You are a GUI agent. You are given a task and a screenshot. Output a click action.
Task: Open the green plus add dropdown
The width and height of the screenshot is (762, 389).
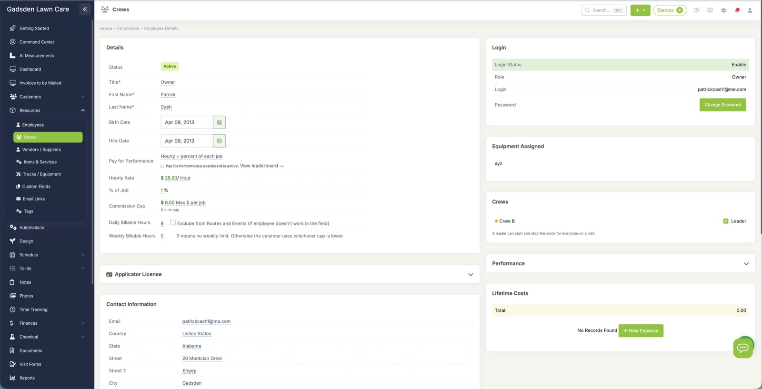coord(640,10)
